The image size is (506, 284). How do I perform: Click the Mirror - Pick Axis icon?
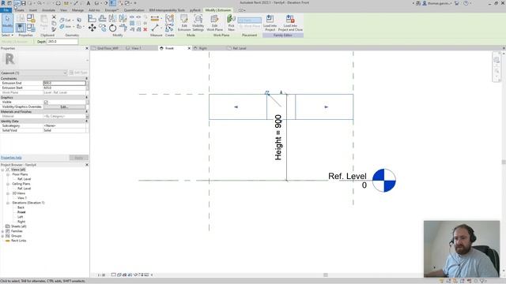tap(112, 19)
